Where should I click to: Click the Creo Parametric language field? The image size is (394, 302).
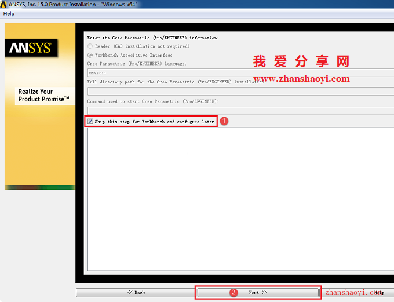click(x=240, y=72)
